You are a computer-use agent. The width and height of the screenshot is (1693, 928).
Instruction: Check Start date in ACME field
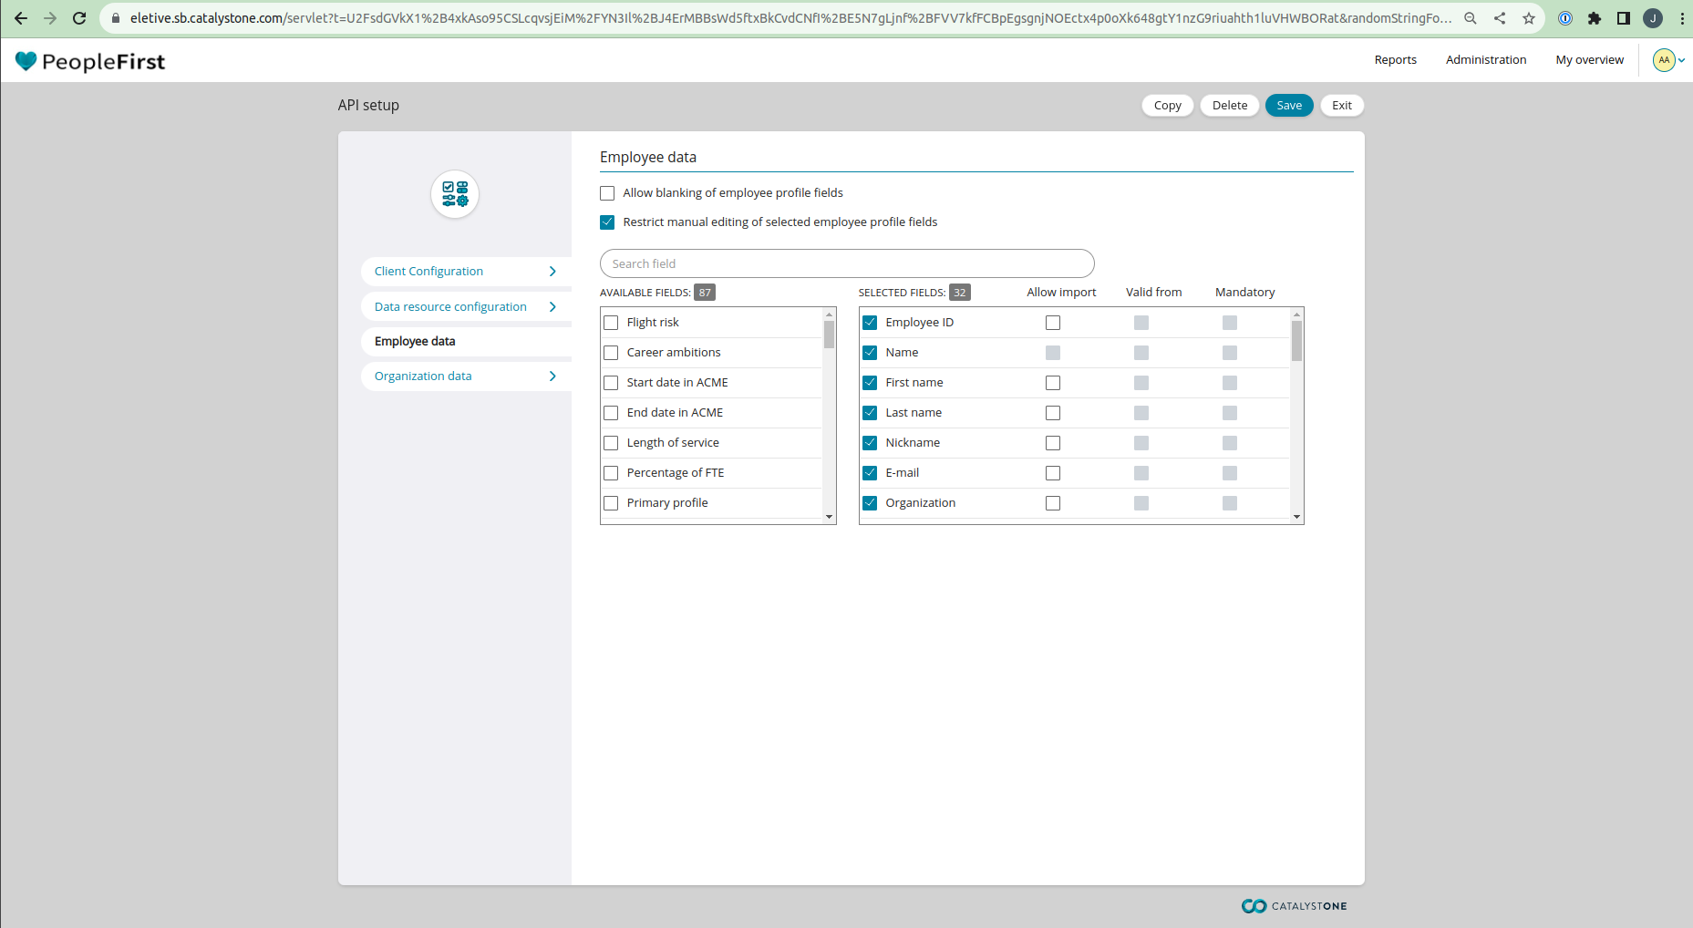click(611, 383)
